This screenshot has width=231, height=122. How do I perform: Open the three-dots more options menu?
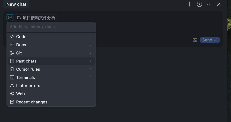[209, 4]
